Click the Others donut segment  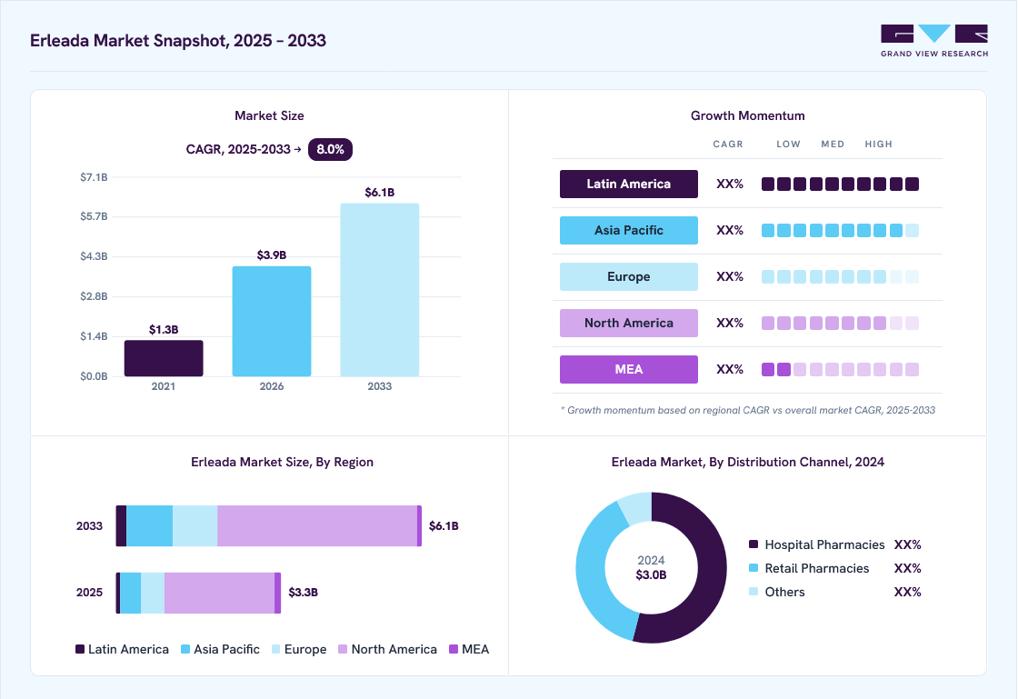point(637,507)
